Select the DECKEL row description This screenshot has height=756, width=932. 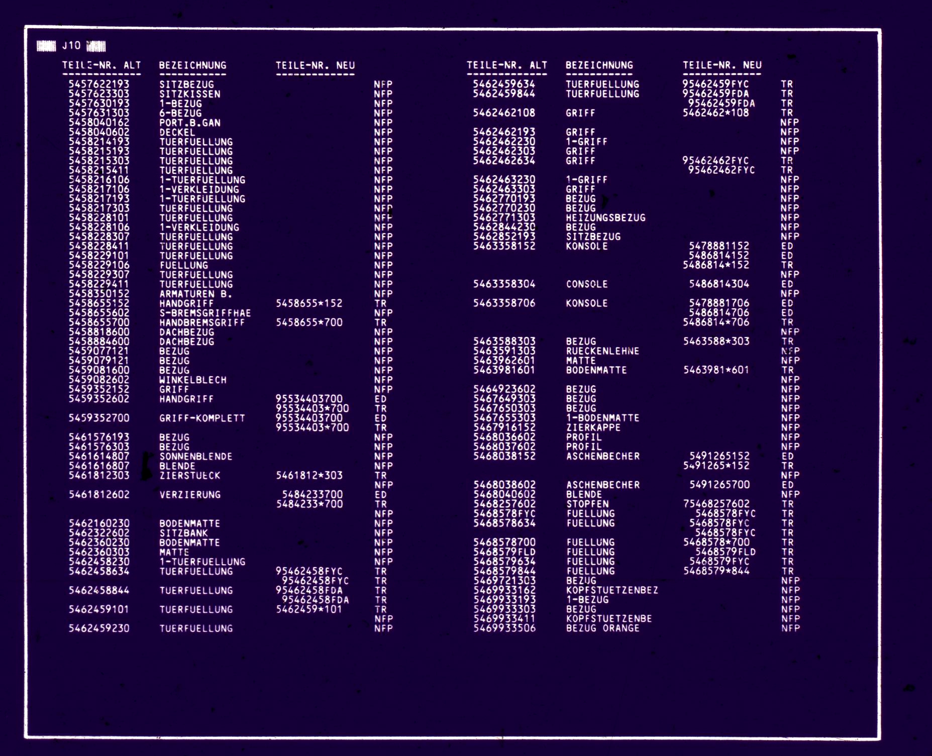(x=177, y=132)
